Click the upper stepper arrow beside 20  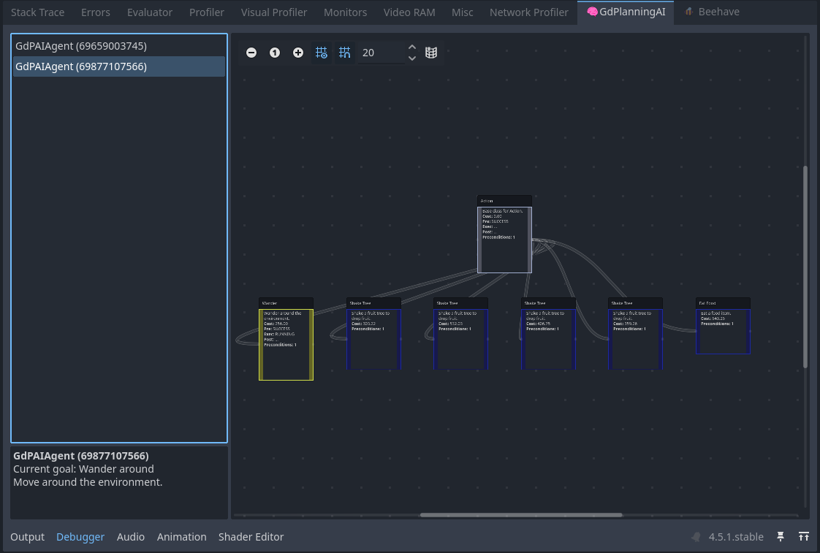click(x=412, y=48)
